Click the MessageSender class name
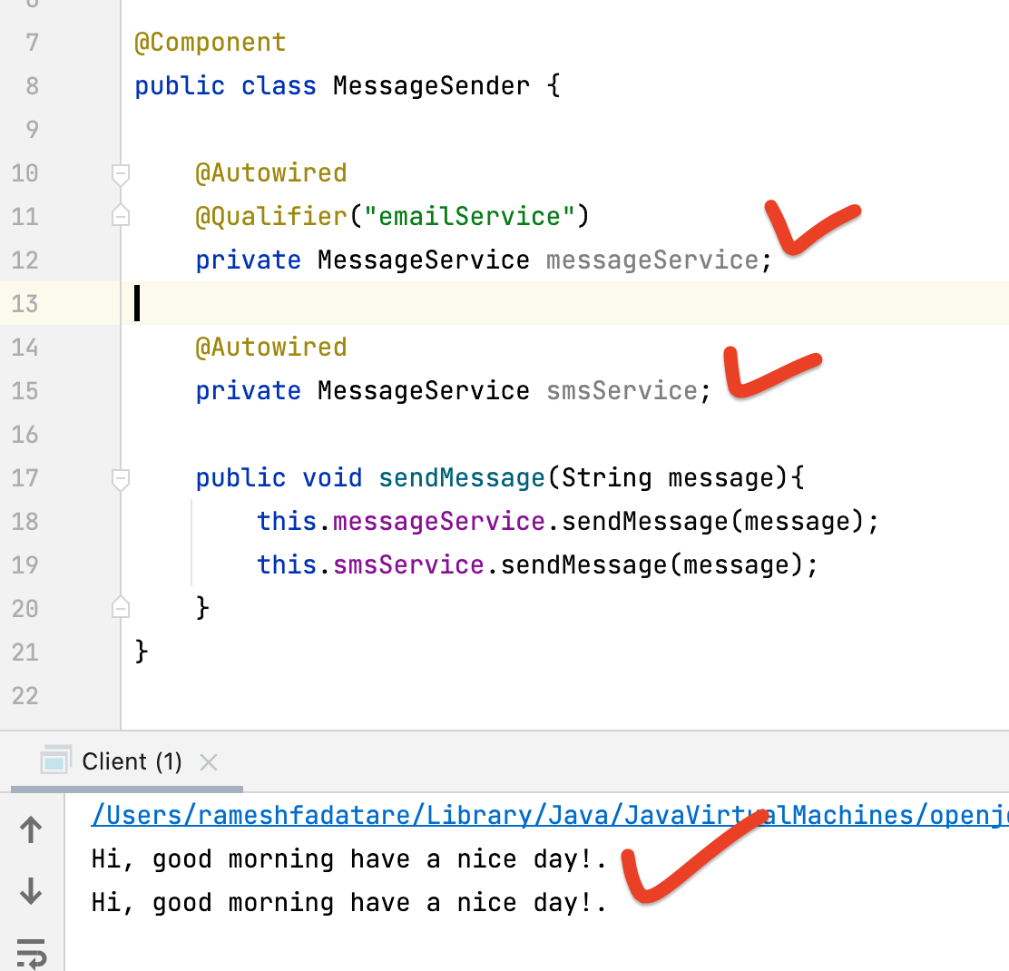This screenshot has height=971, width=1009. (431, 85)
